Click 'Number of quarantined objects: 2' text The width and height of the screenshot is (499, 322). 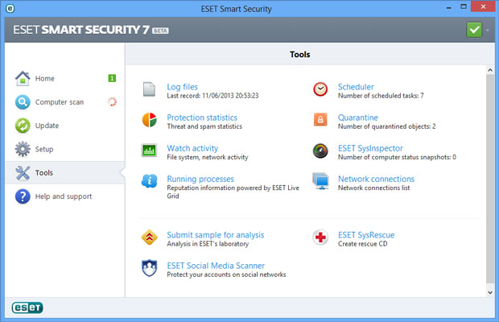click(386, 126)
